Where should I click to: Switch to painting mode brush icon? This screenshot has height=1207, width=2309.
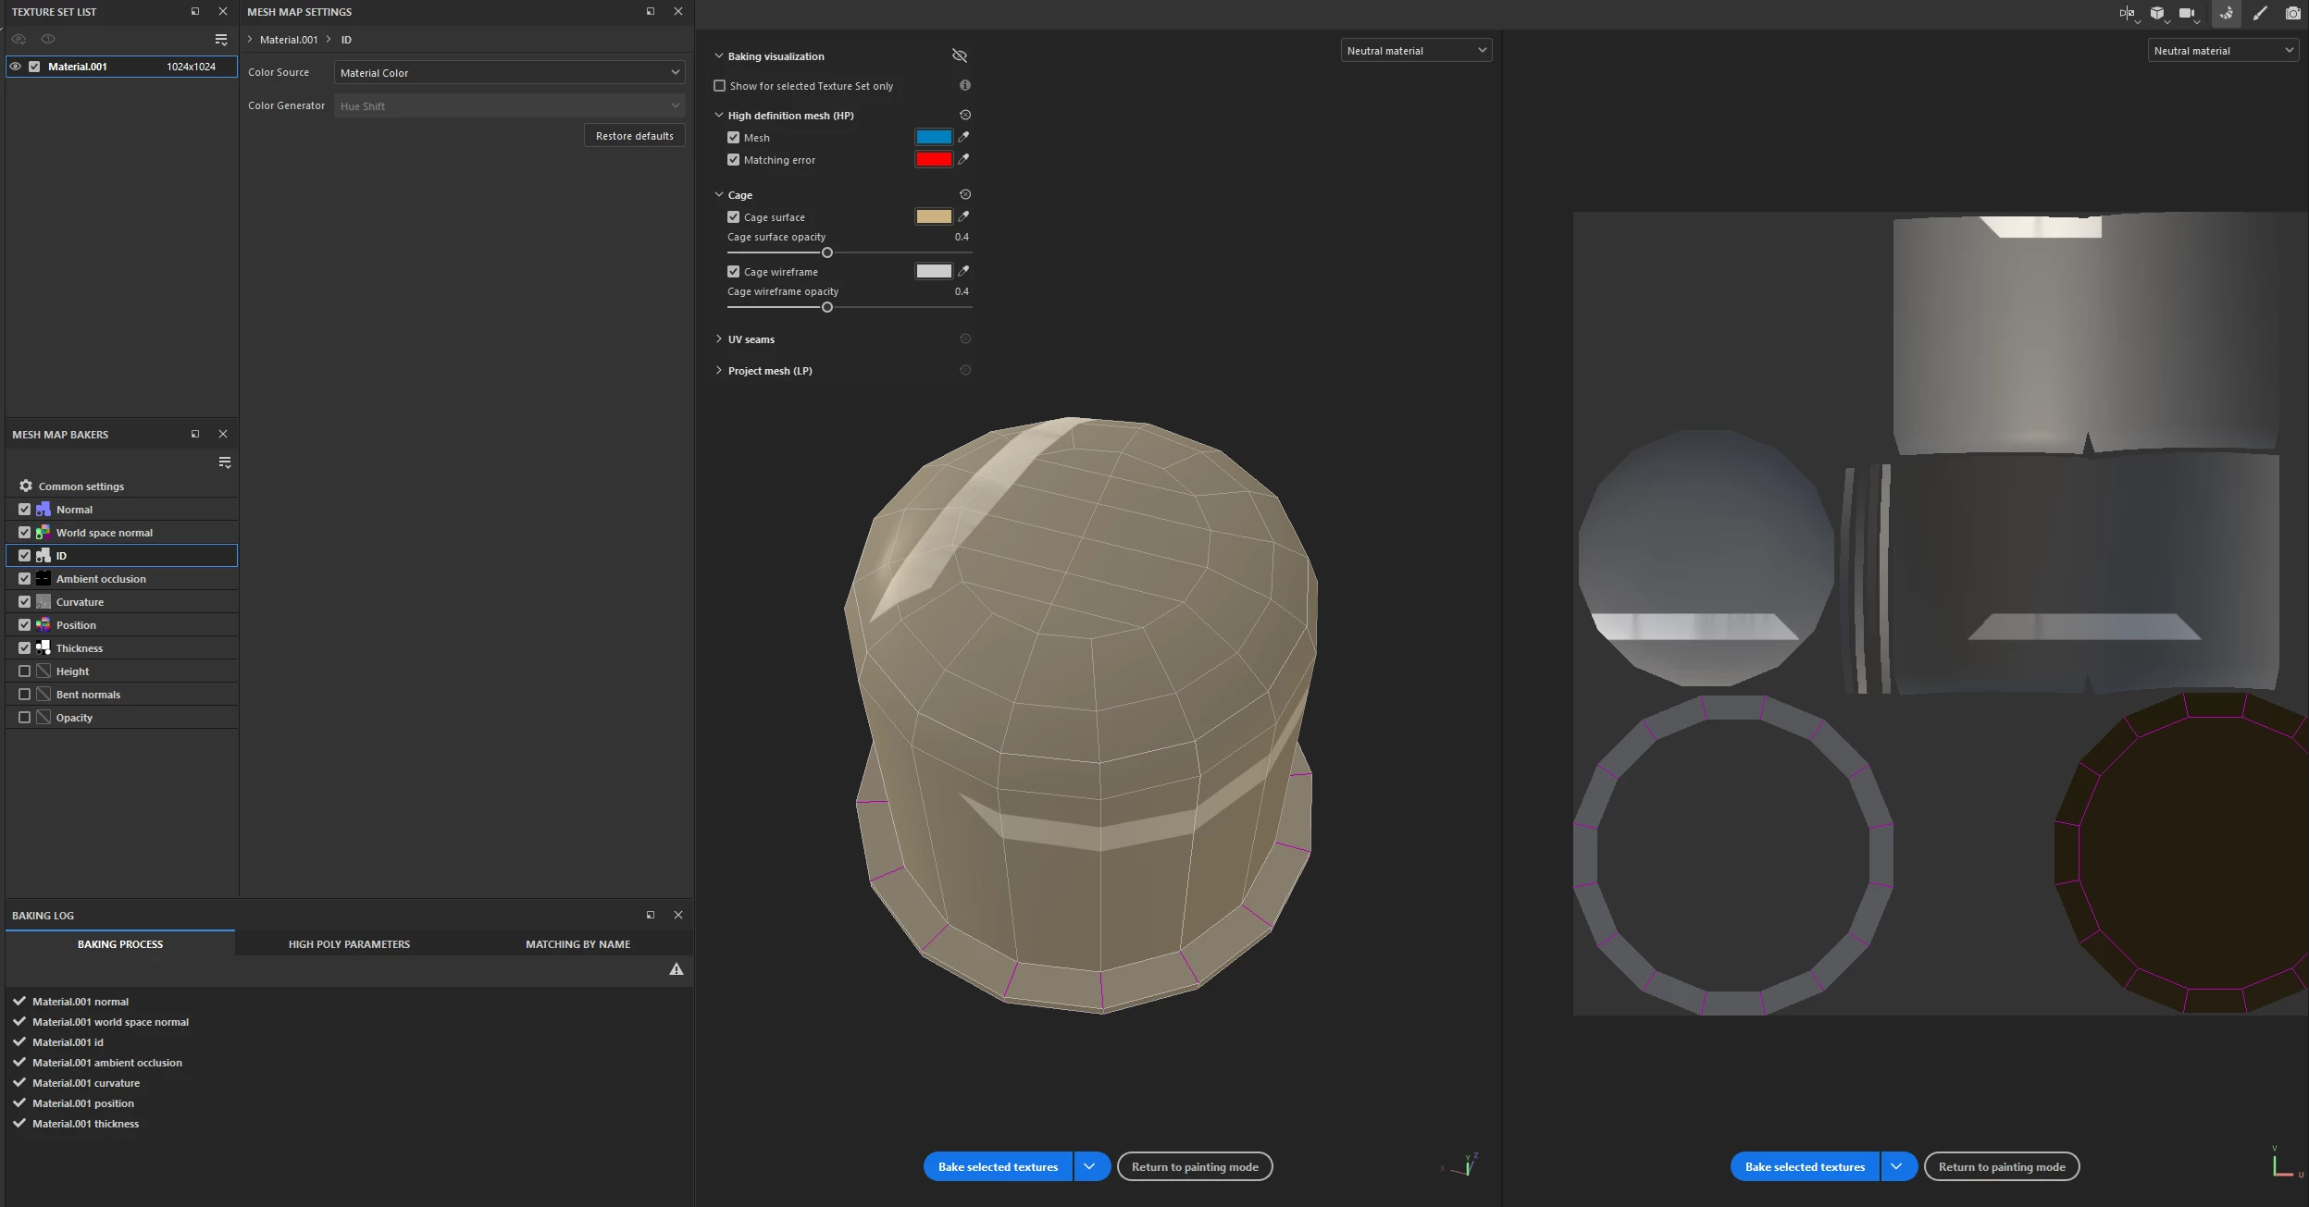click(2260, 13)
